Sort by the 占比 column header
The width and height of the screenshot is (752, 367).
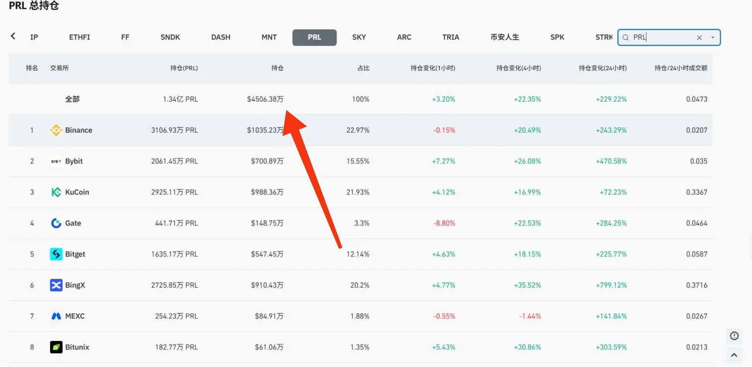click(x=363, y=68)
